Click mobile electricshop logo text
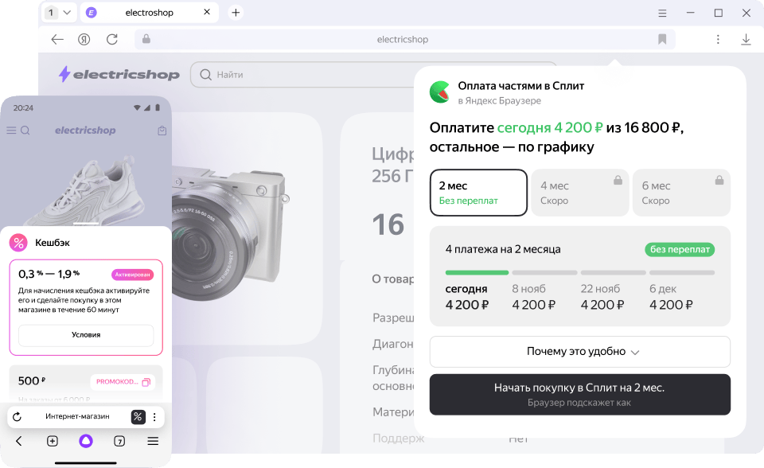Screen dimensions: 764x468 point(85,131)
